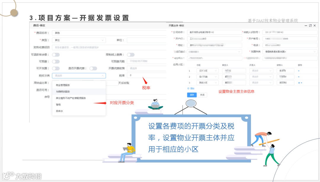Click the 费项-修改 dialog title
This screenshot has width=320, height=182.
click(39, 25)
